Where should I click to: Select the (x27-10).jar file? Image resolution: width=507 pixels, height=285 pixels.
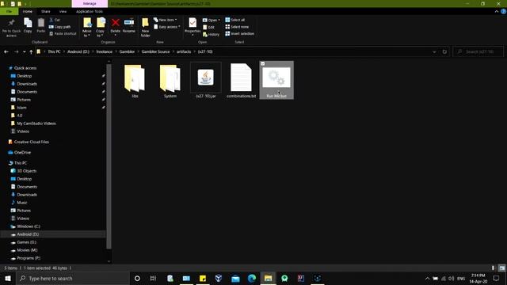[206, 81]
